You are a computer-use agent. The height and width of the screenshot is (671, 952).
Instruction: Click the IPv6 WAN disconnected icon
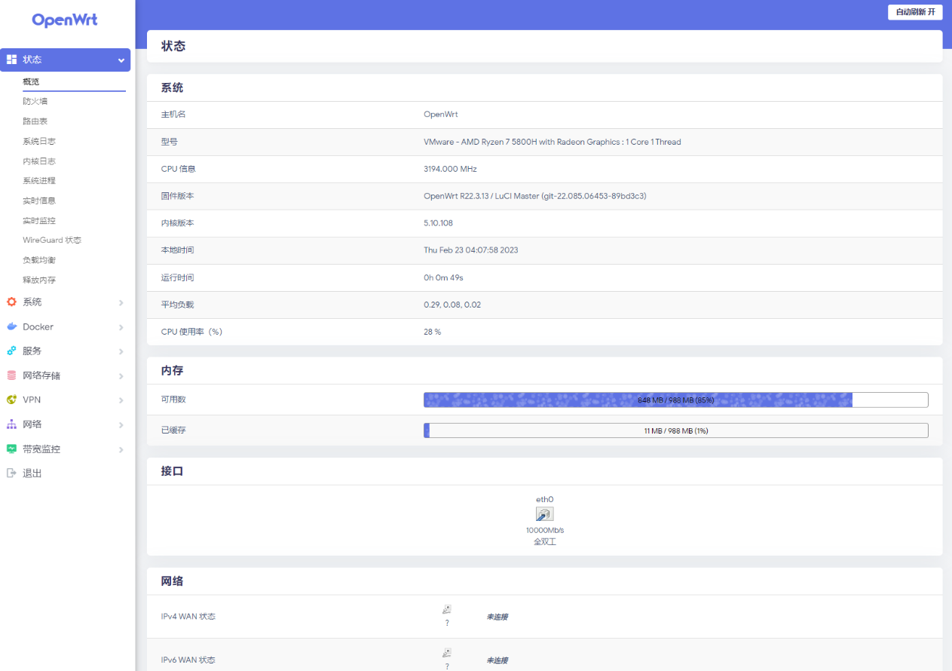(x=447, y=653)
